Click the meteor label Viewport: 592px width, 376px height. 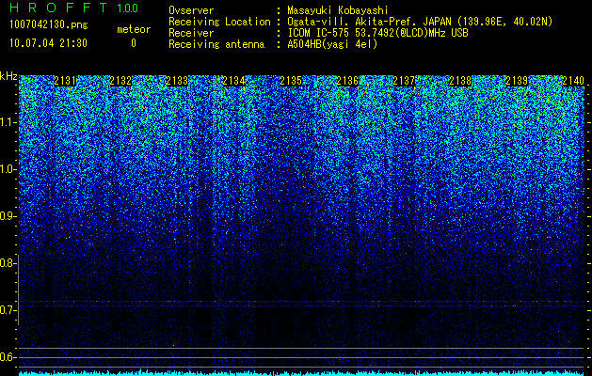pyautogui.click(x=134, y=29)
